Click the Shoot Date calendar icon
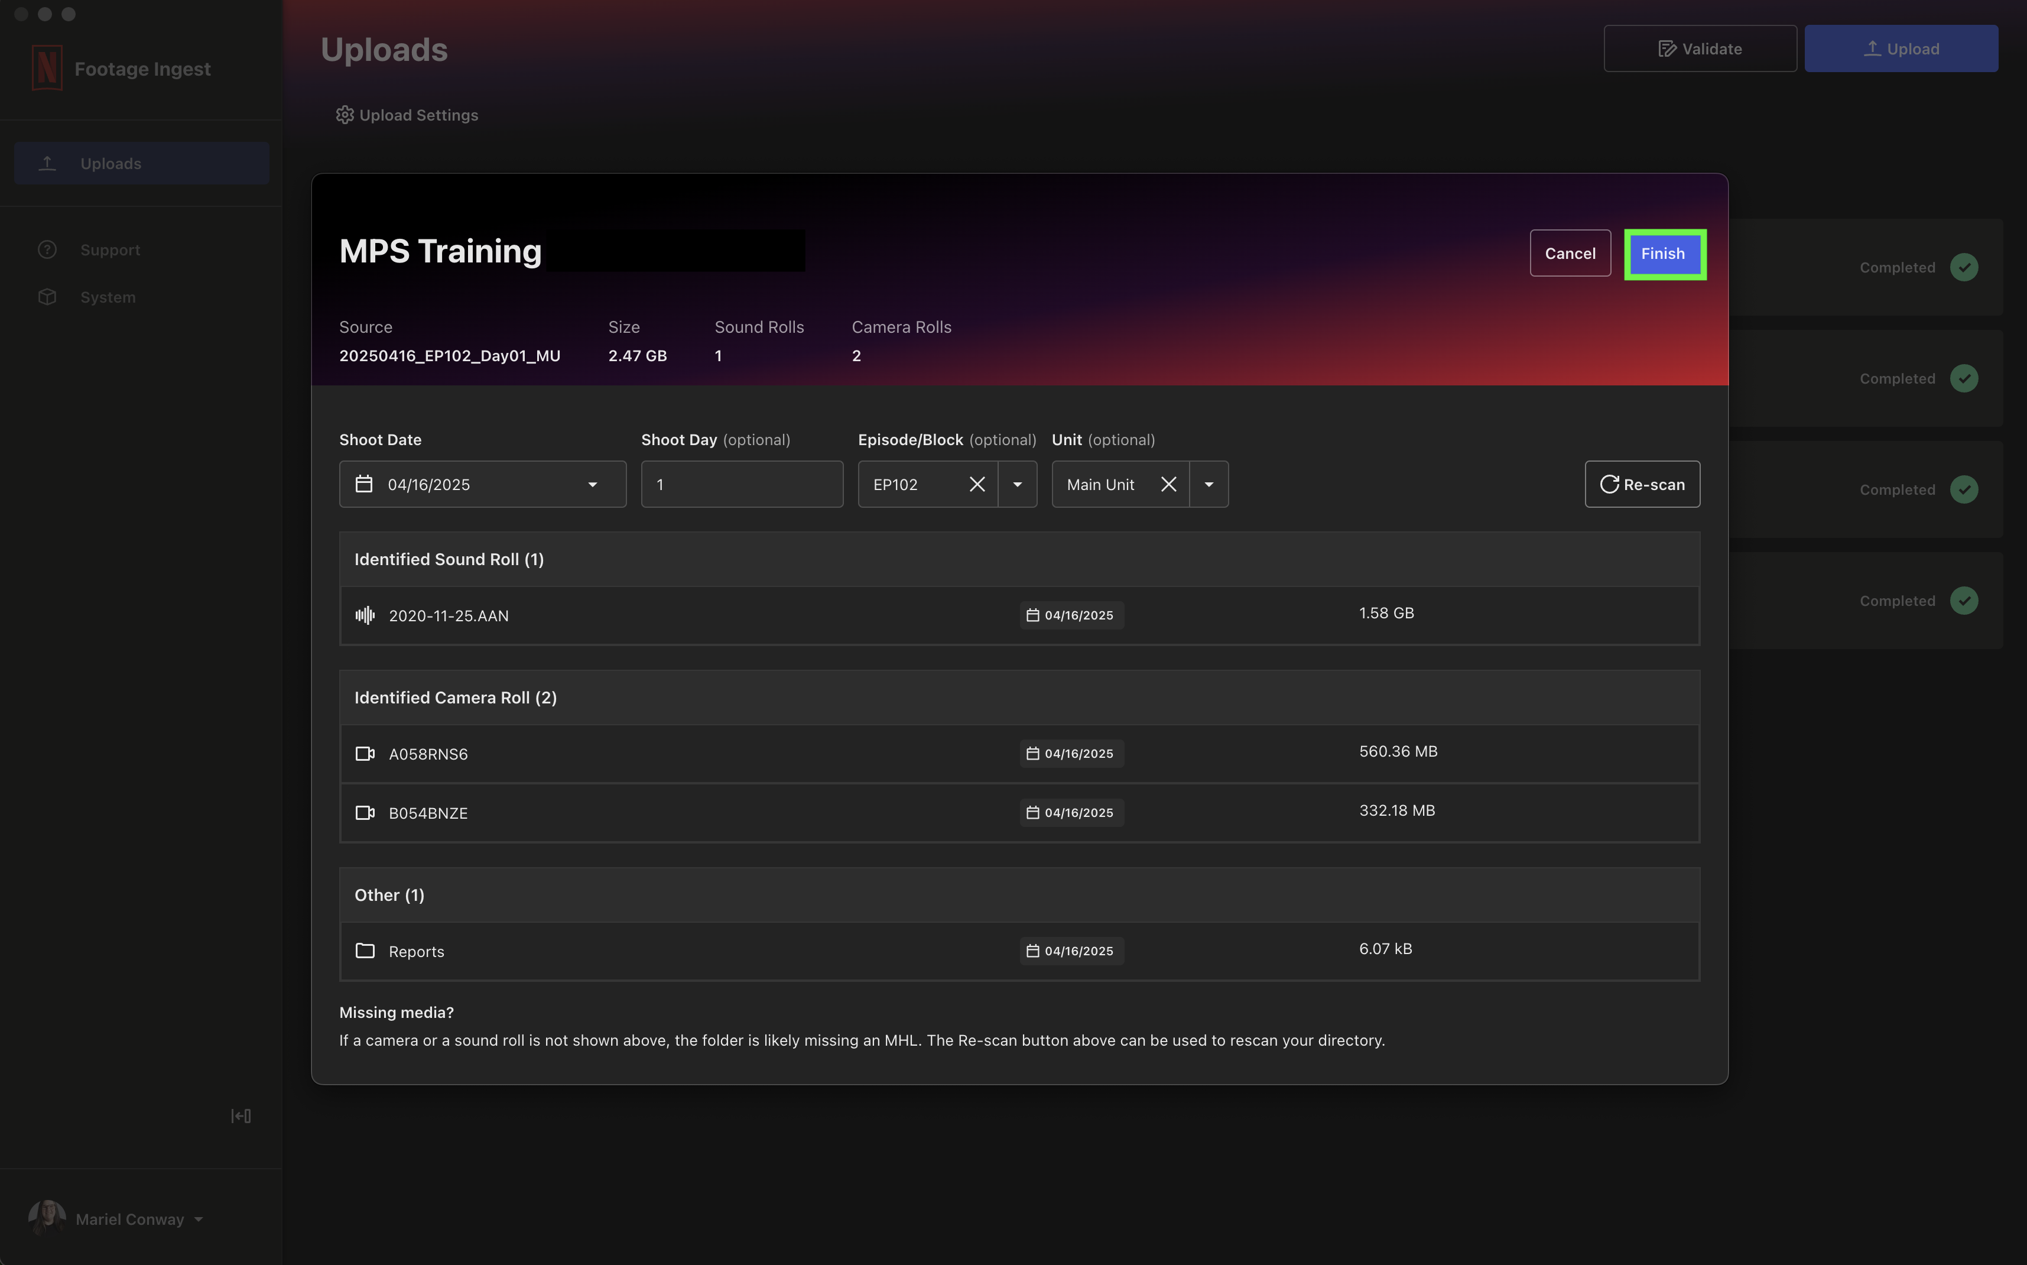 click(x=364, y=484)
